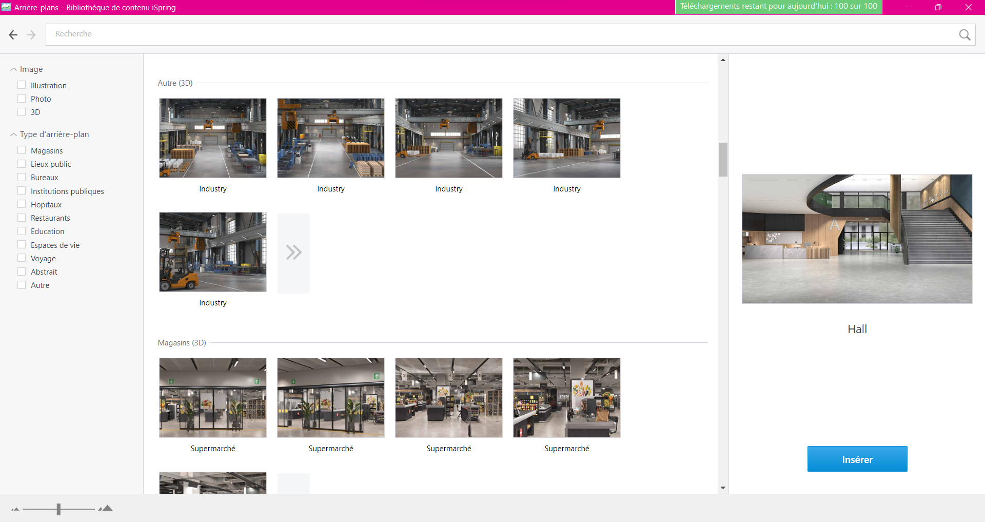Click the Hall preview image
The image size is (985, 522).
coord(857,239)
